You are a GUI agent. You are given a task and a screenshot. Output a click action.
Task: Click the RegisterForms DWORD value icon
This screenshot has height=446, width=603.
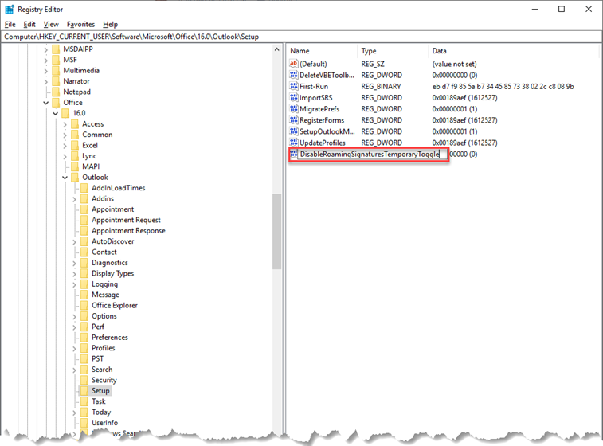click(294, 120)
